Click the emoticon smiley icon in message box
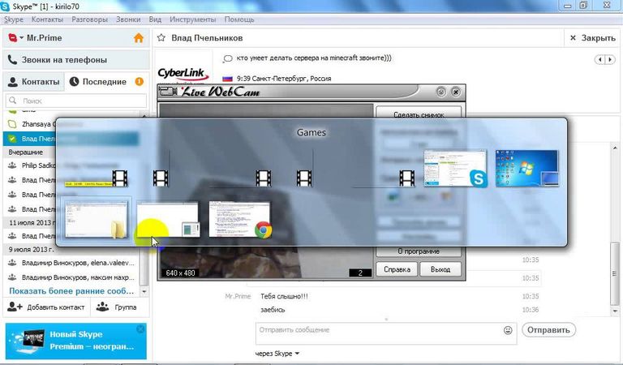 tap(508, 330)
